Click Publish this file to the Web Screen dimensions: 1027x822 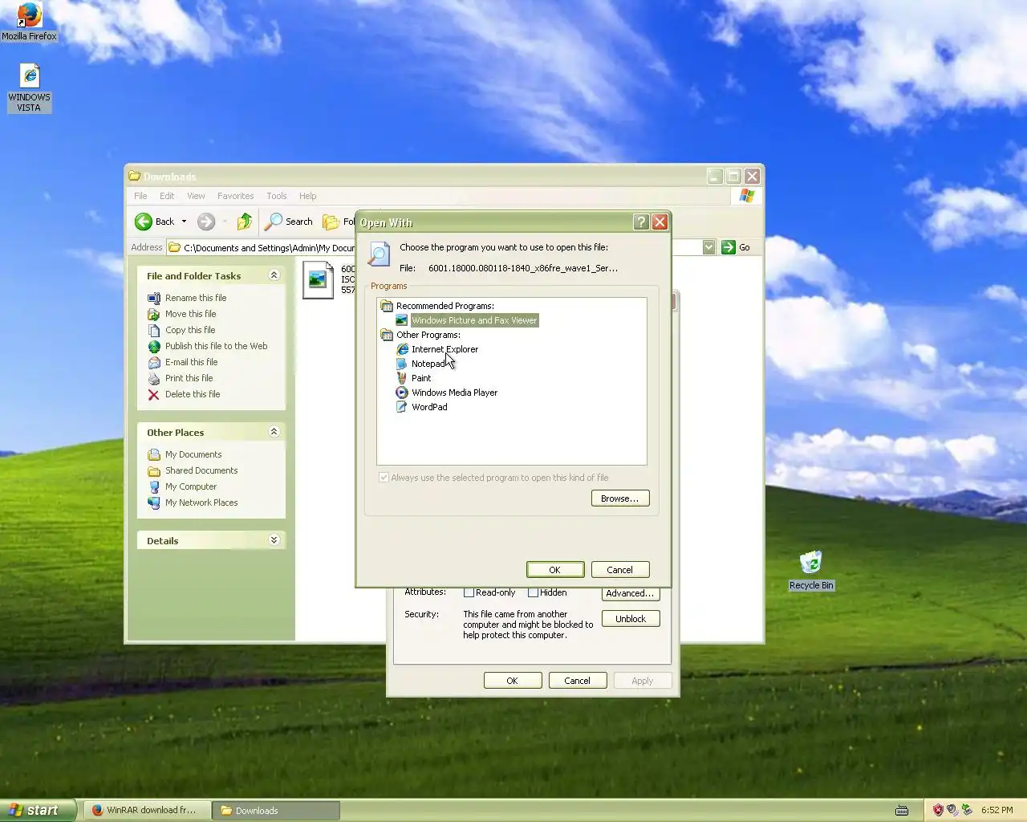click(216, 346)
